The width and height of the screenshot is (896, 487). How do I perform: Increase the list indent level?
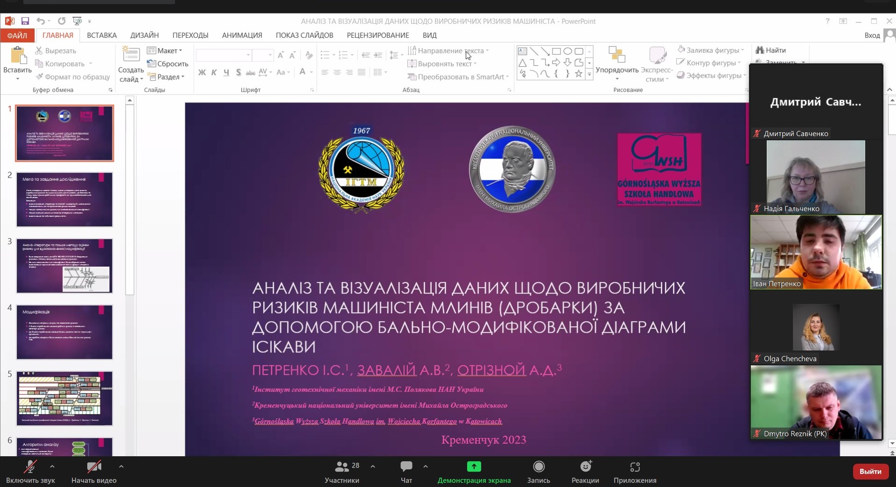pyautogui.click(x=378, y=55)
